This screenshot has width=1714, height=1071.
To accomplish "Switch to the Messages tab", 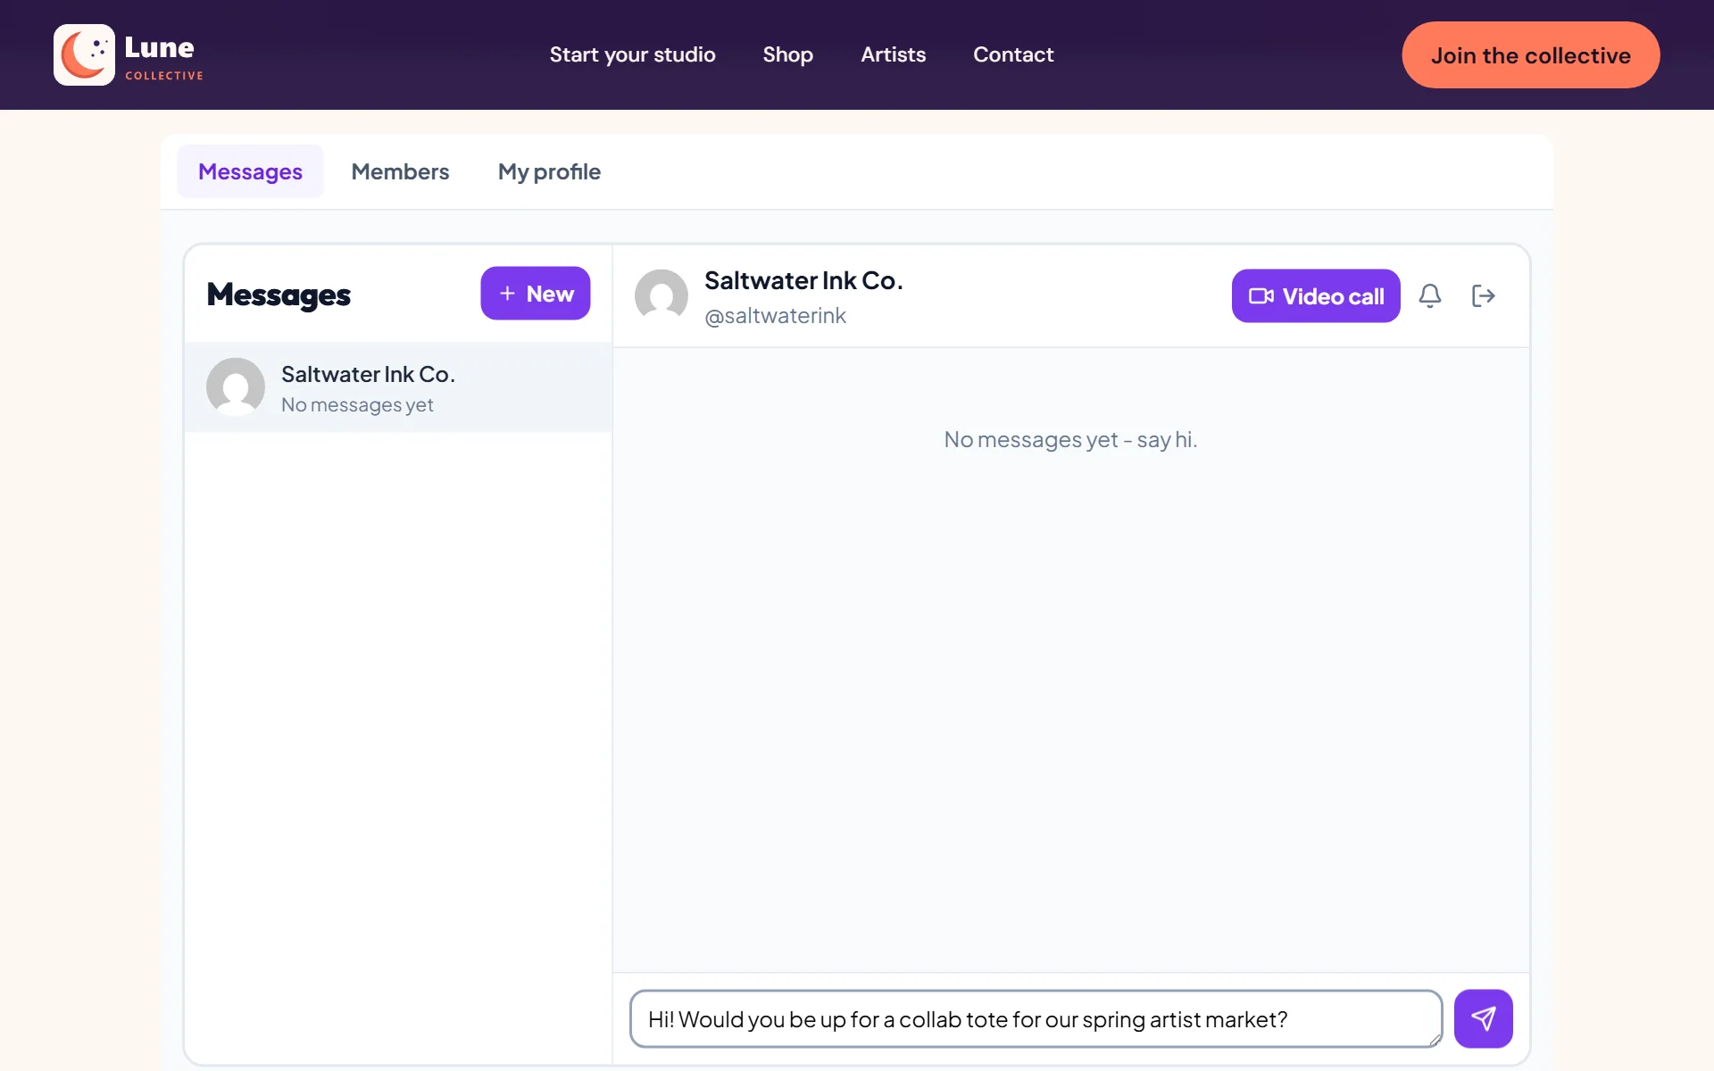I will tap(250, 171).
